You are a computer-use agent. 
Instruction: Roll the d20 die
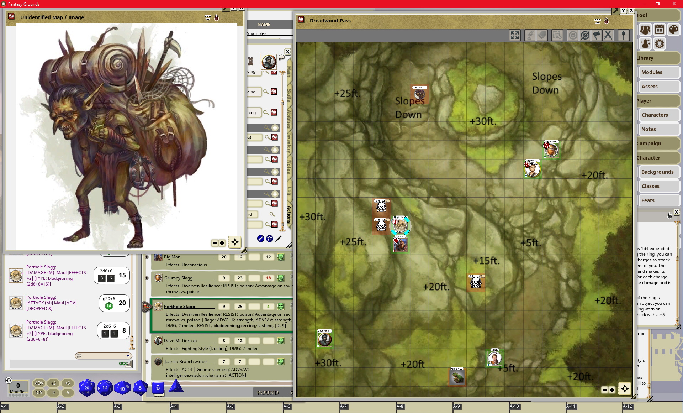pos(87,387)
